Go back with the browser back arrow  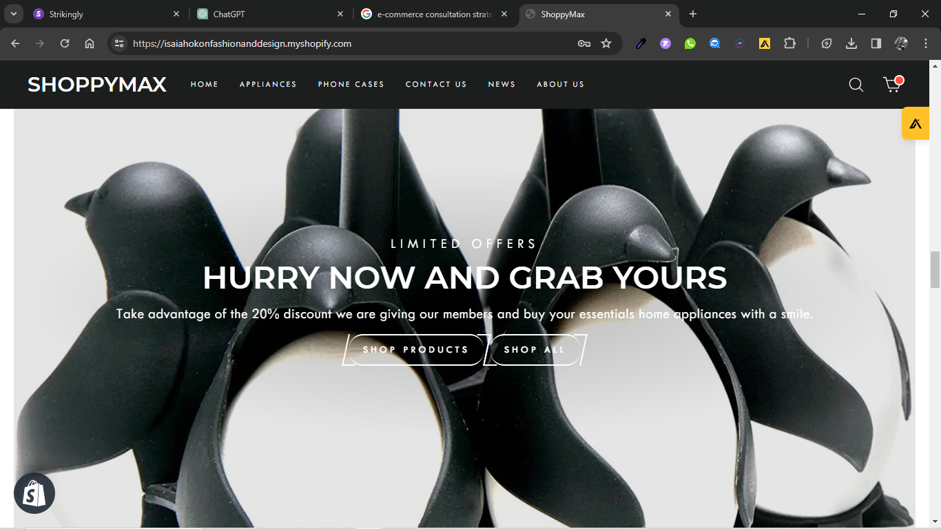tap(15, 43)
